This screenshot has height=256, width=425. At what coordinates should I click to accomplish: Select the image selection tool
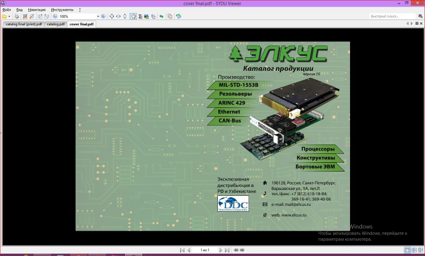pos(146,17)
